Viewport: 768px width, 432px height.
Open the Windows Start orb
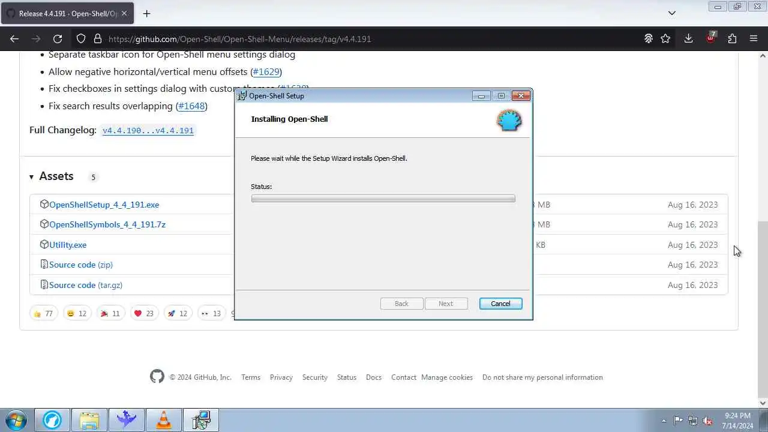pos(16,420)
